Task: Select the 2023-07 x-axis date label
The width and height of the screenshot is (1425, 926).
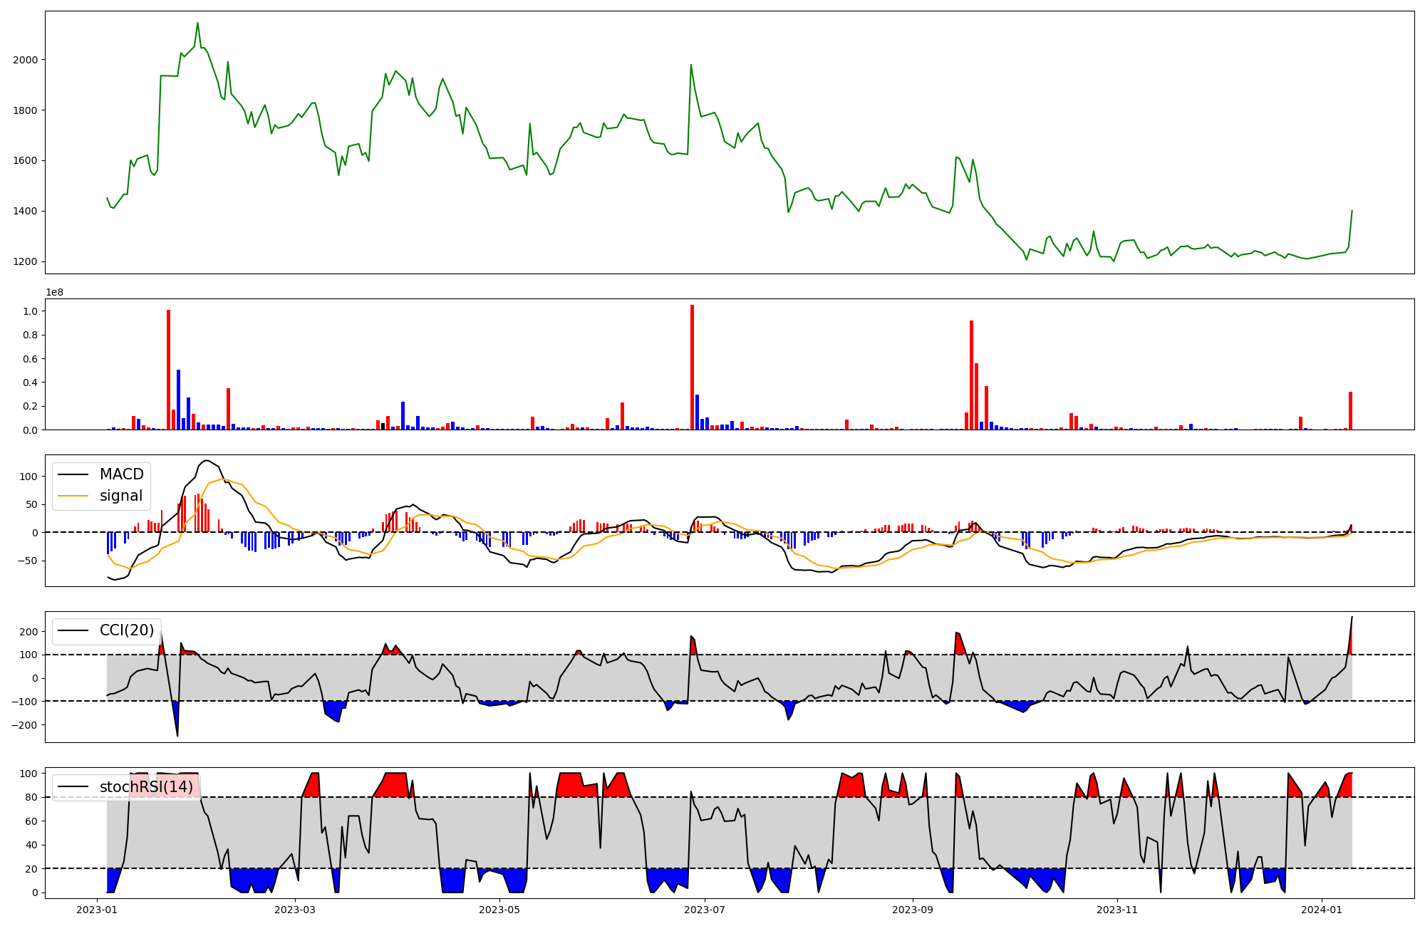Action: tap(705, 910)
